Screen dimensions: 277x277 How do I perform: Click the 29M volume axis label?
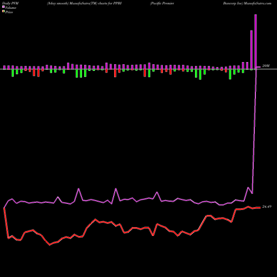(x=266, y=66)
